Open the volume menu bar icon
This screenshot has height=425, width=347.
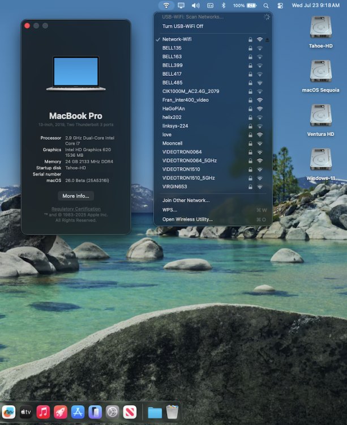tap(195, 6)
